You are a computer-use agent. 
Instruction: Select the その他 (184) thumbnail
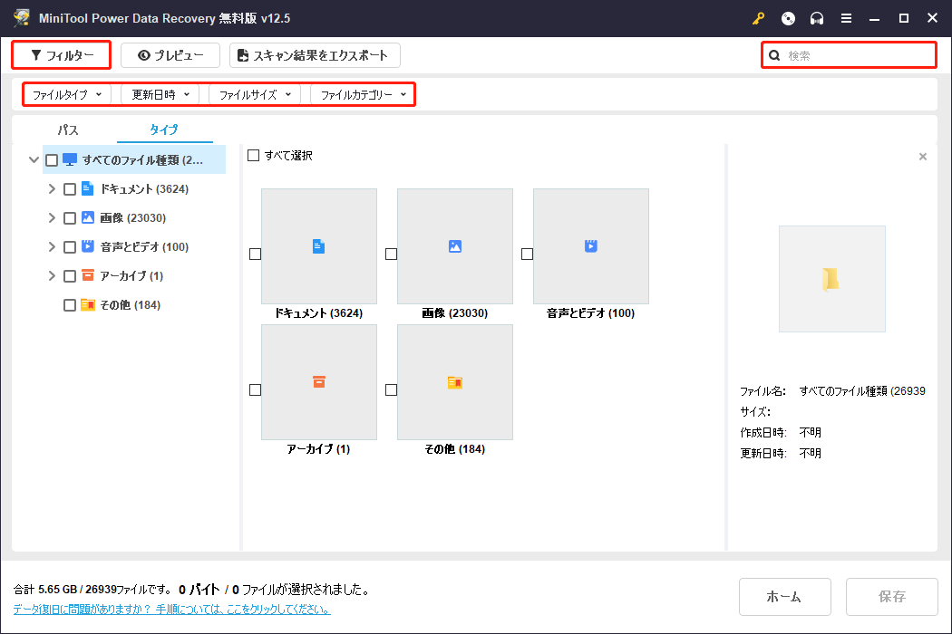[455, 382]
